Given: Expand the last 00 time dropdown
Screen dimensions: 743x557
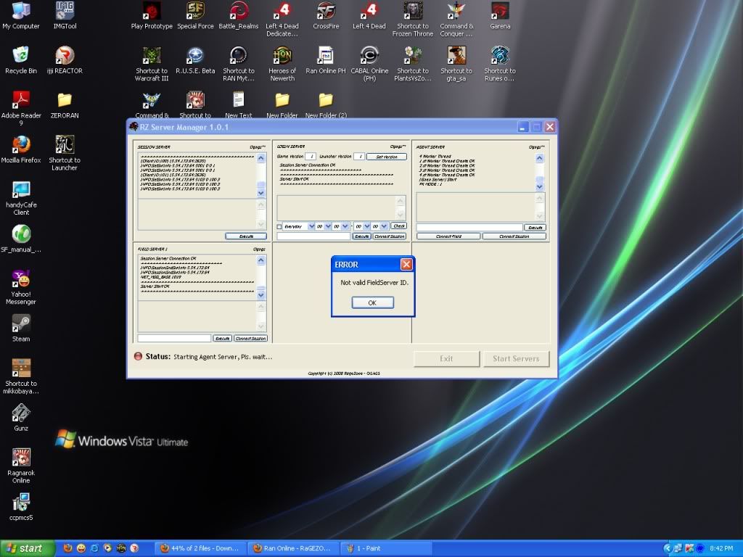Looking at the screenshot, I should point(385,226).
